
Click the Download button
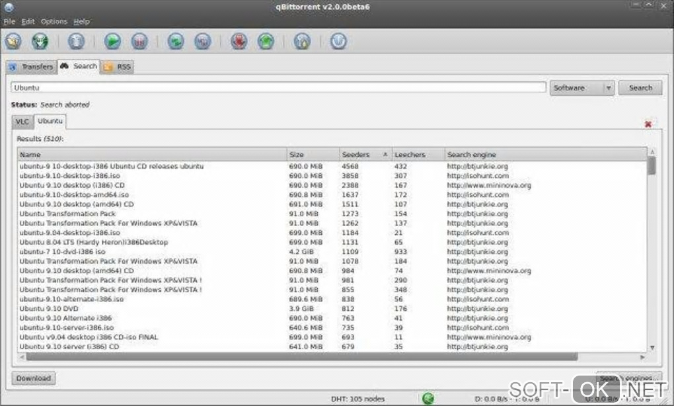point(34,378)
